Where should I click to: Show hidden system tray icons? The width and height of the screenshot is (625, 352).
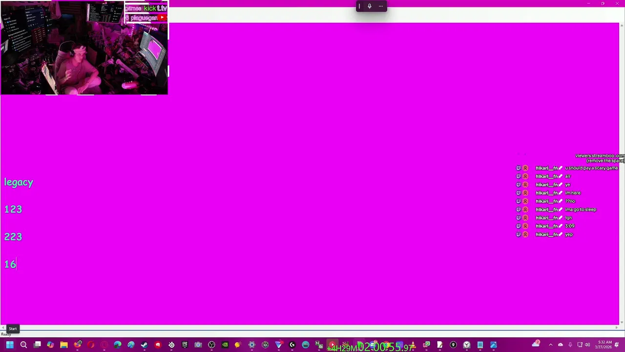coord(550,345)
